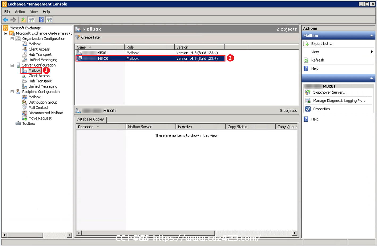Click the console tree right scroll arrow
The width and height of the screenshot is (377, 246).
point(69,235)
